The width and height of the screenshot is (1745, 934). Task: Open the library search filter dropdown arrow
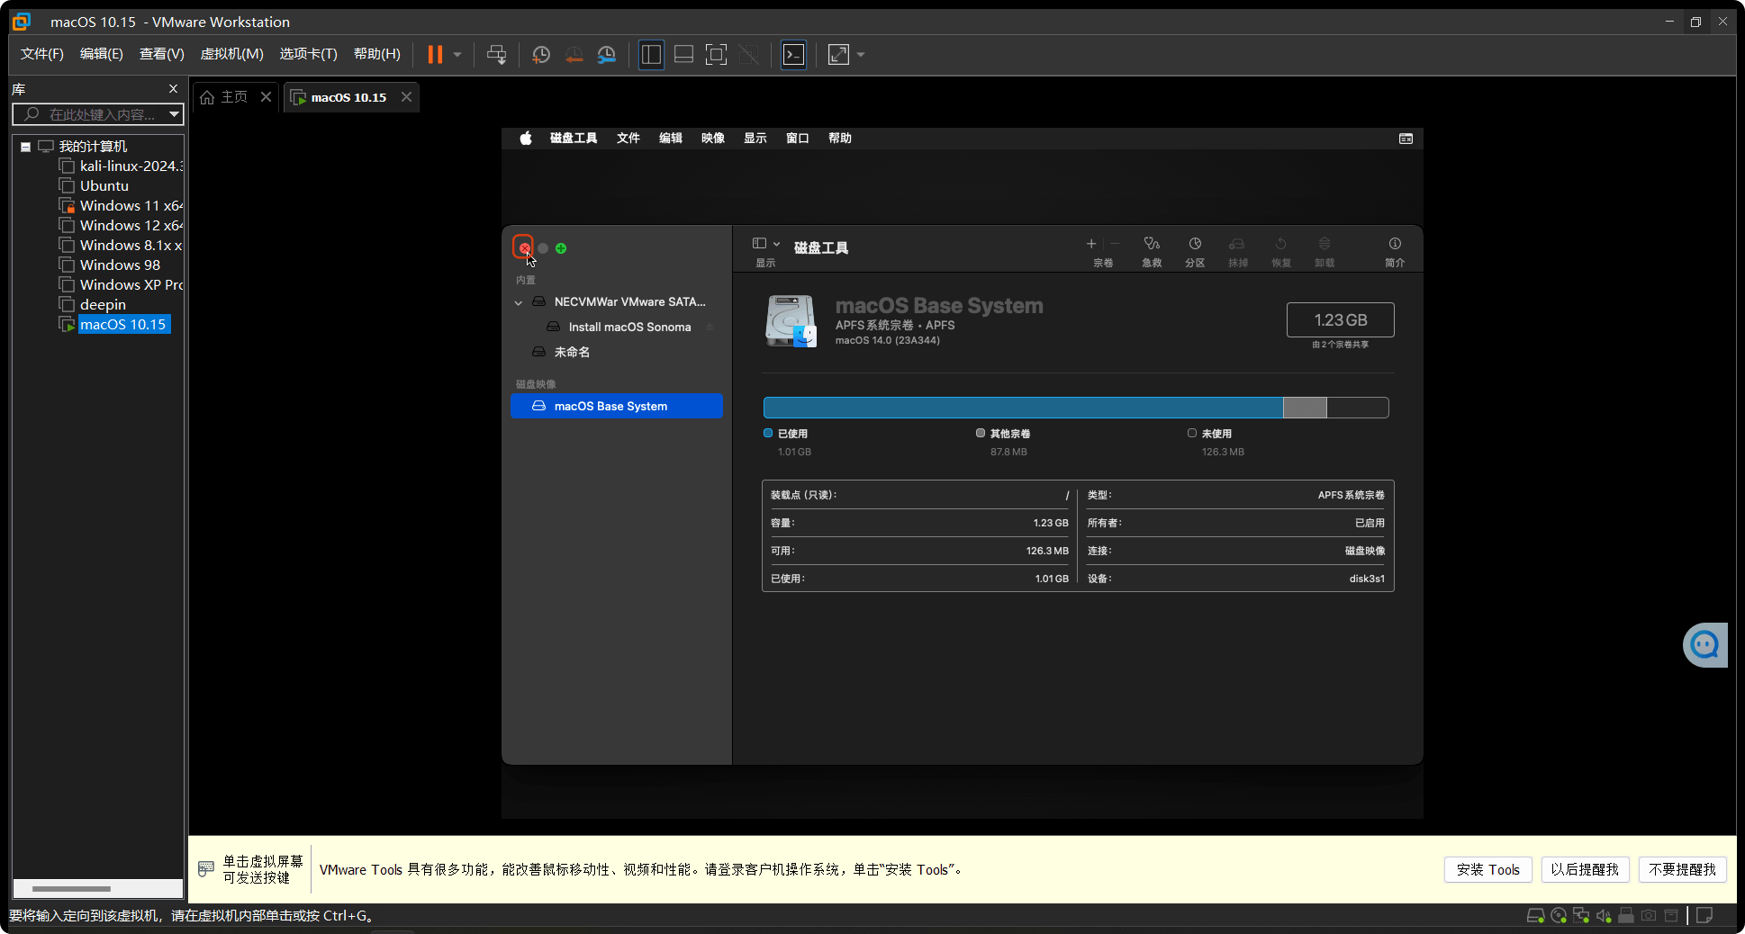coord(174,114)
